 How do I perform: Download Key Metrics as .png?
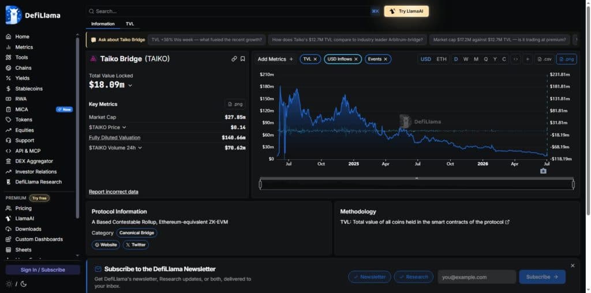coord(235,104)
